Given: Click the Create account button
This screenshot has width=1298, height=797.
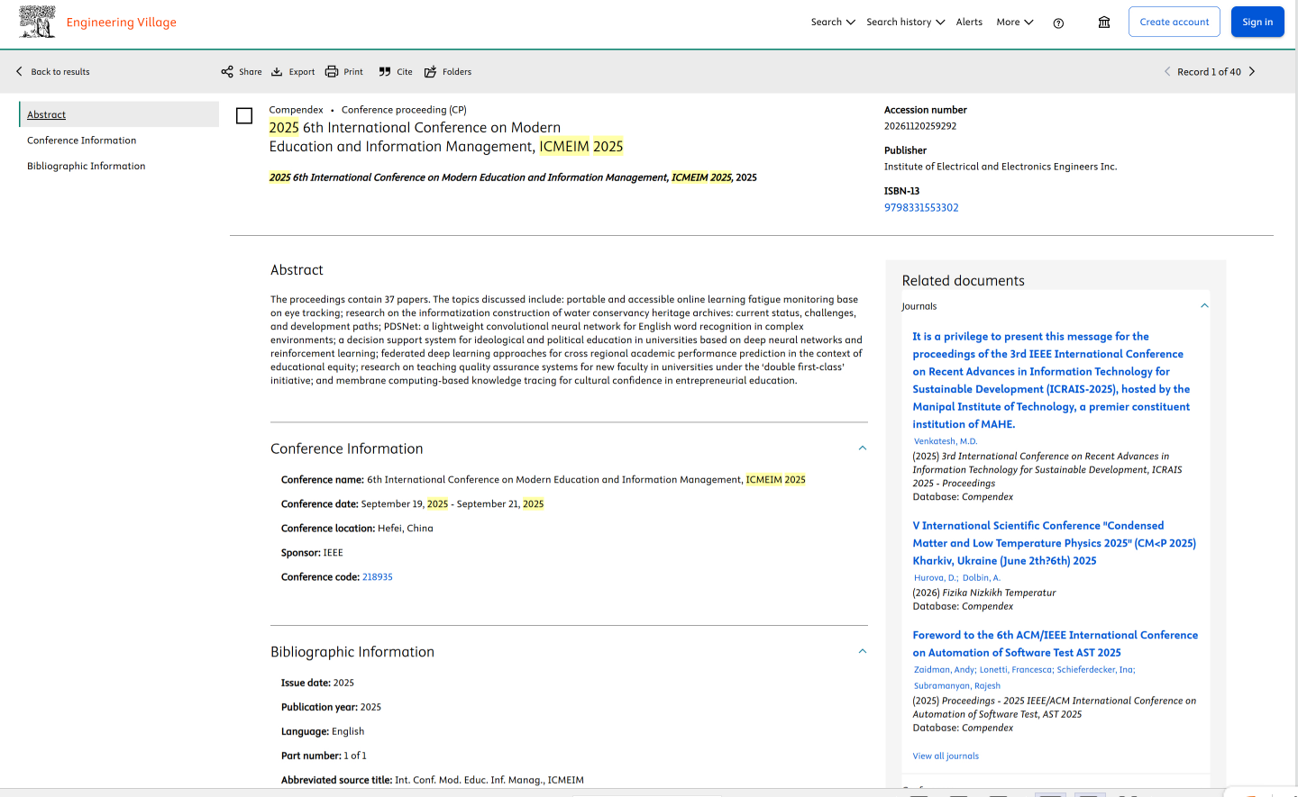Looking at the screenshot, I should pyautogui.click(x=1174, y=23).
